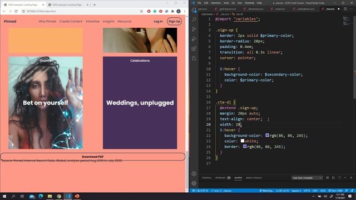Click Create Content nav link
Viewport: 356px width, 200px height.
pos(71,21)
